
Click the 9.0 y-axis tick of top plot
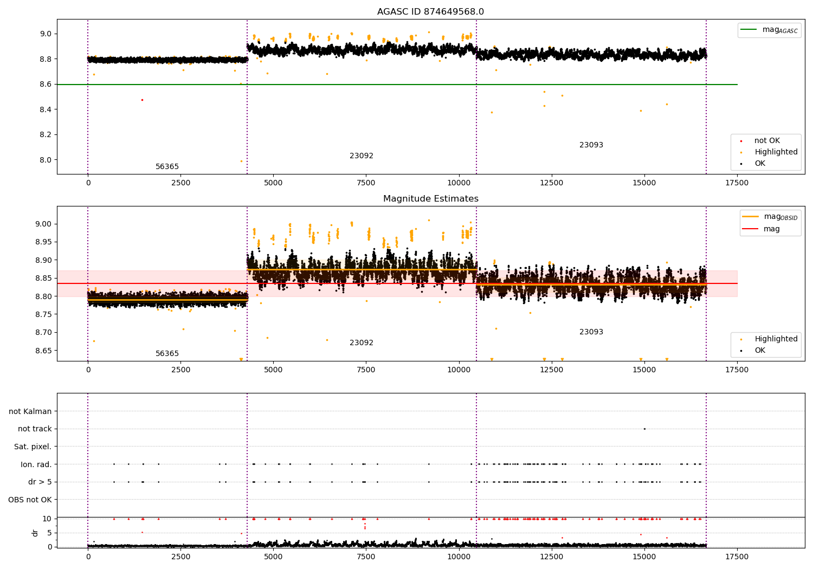(x=46, y=34)
